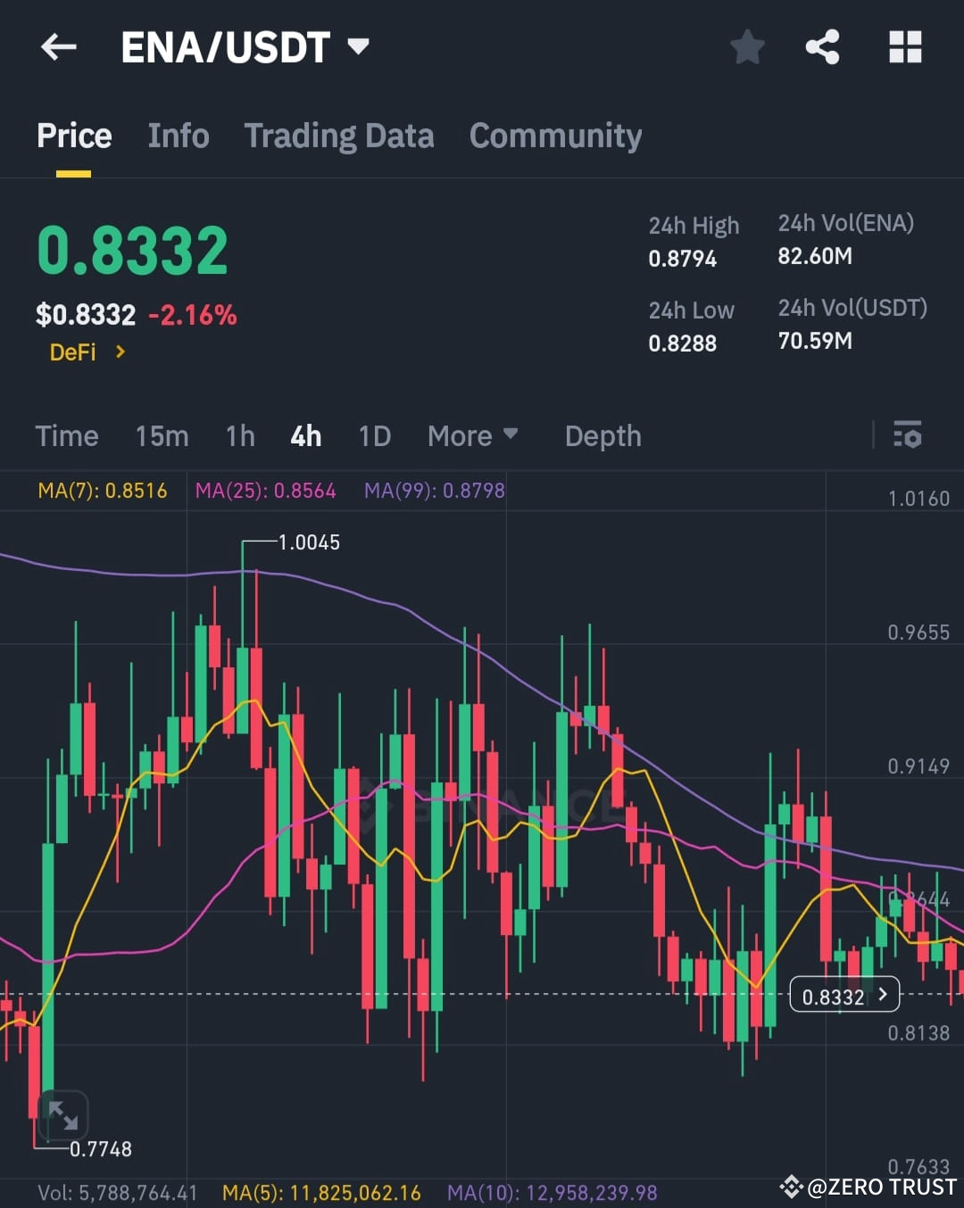Open the grid layout icon top right
The width and height of the screenshot is (964, 1208).
coord(905,48)
